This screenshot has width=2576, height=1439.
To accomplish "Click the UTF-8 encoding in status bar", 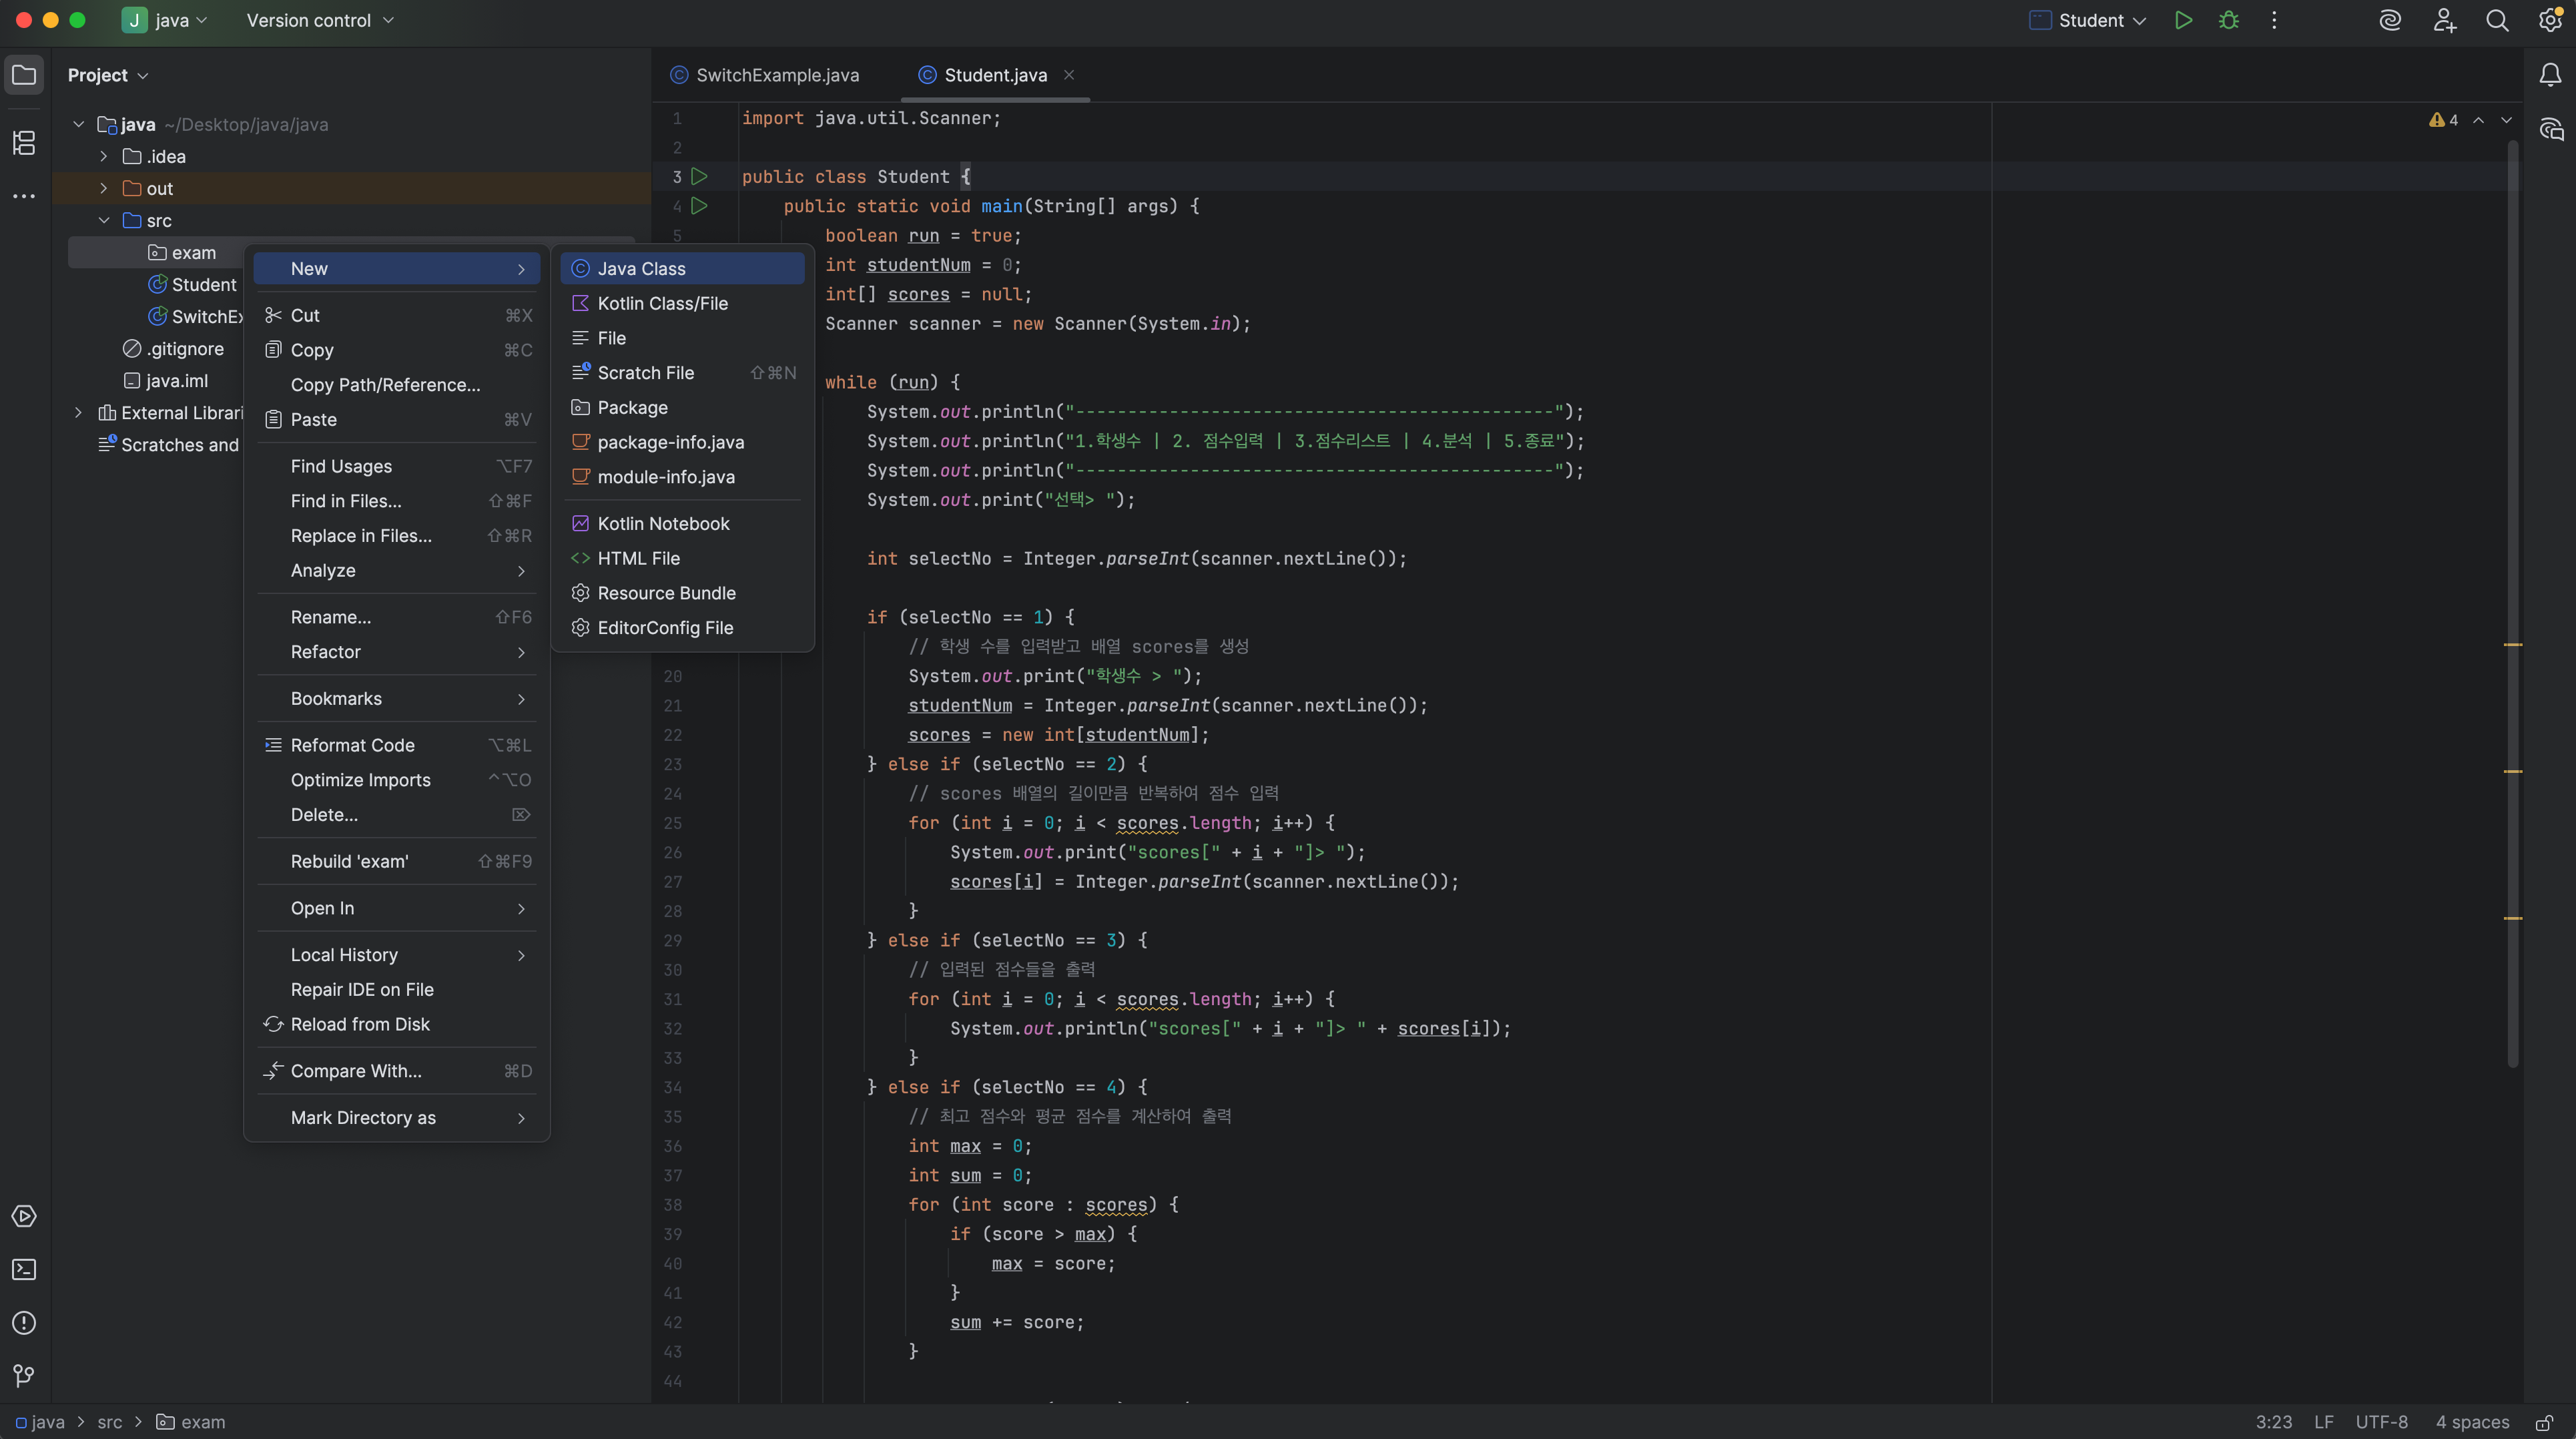I will tap(2381, 1422).
